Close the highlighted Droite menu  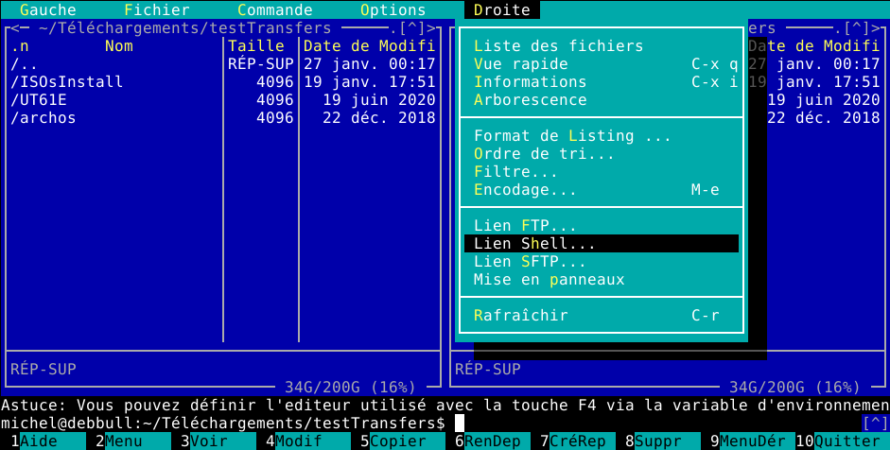[x=502, y=9]
